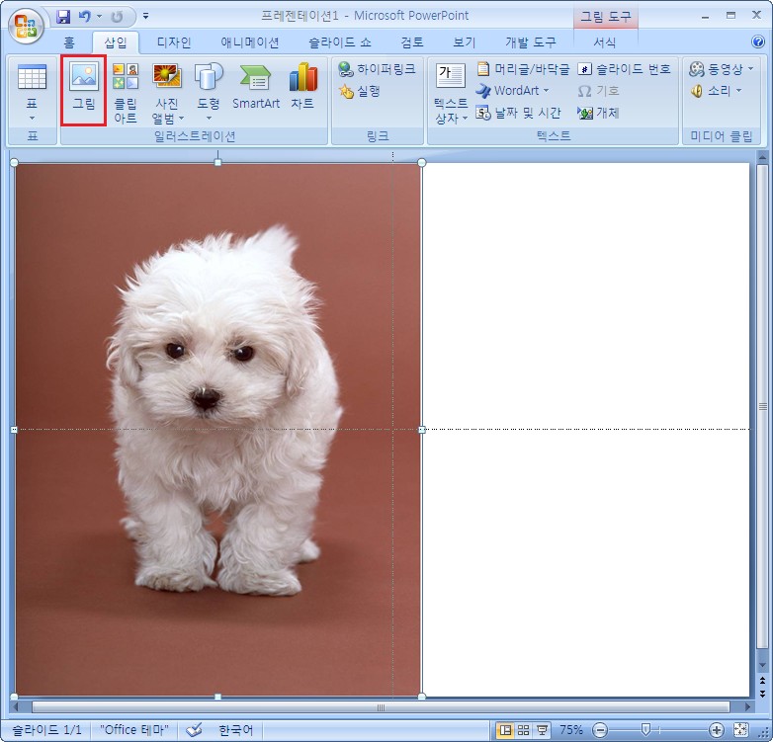Viewport: 773px width, 742px height.
Task: Insert a 차트 (Chart)
Action: click(302, 89)
